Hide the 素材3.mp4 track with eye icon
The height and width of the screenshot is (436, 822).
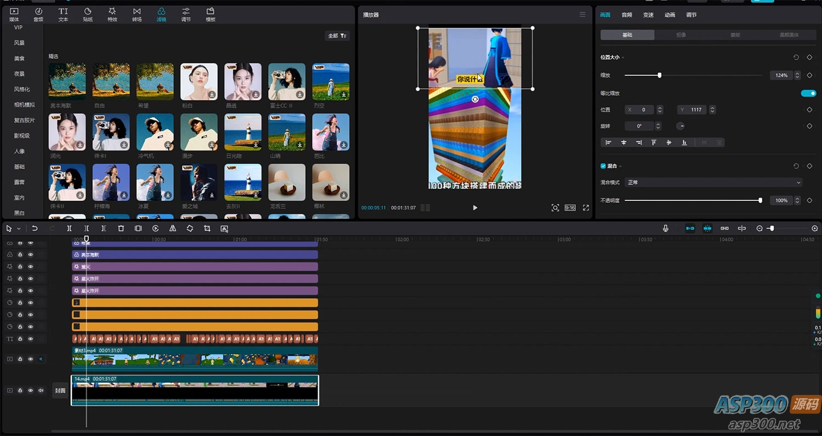pos(31,359)
